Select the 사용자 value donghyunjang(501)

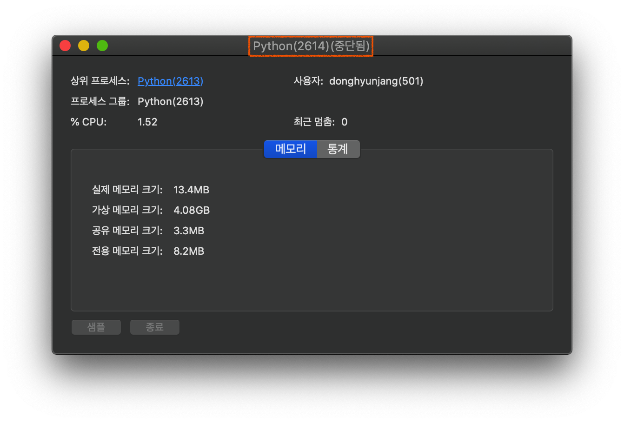point(376,81)
